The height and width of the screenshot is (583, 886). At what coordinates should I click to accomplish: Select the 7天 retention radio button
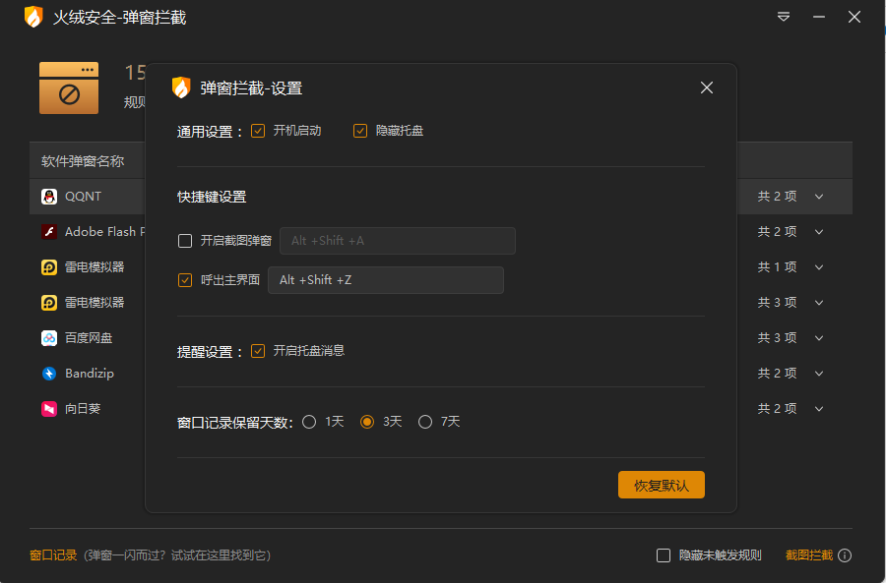[425, 422]
